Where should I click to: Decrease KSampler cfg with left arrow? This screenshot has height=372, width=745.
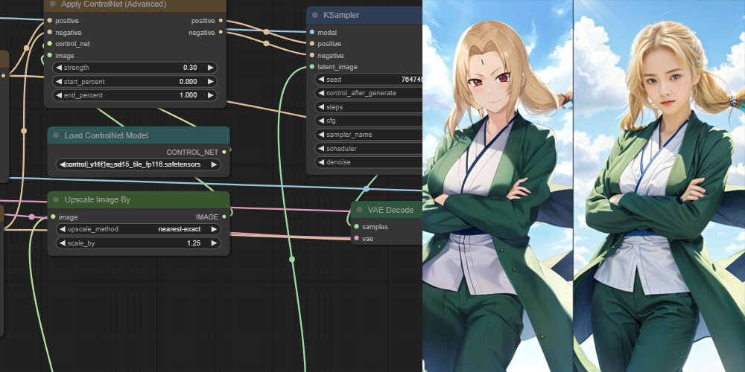[x=321, y=121]
